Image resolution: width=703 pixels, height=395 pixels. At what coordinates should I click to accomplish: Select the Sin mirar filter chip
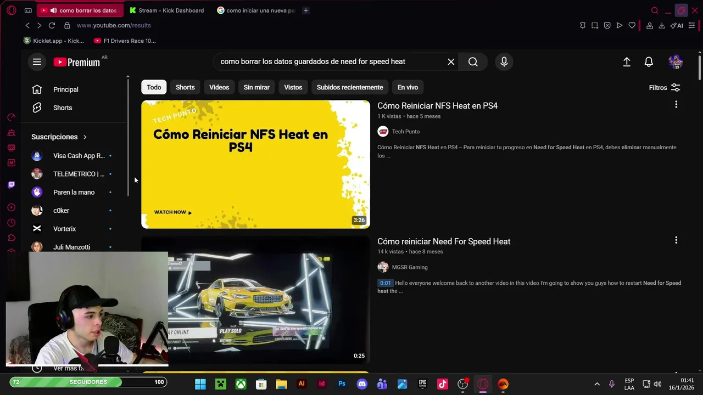tap(256, 87)
